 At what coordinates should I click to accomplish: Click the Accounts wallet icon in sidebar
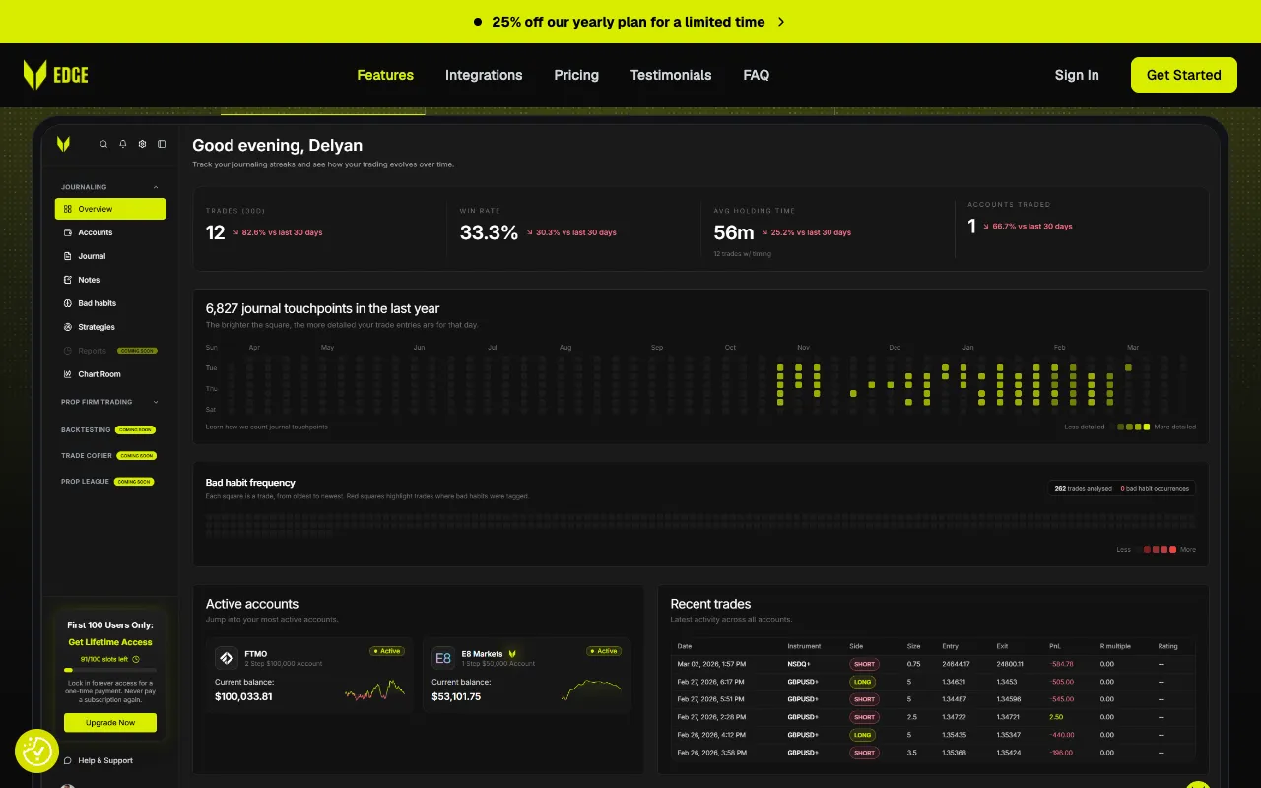point(68,232)
